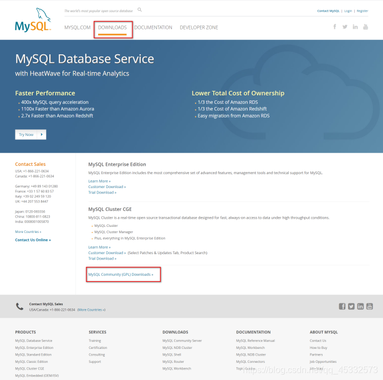The image size is (383, 380).
Task: Open footer Certification link
Action: 98,347
